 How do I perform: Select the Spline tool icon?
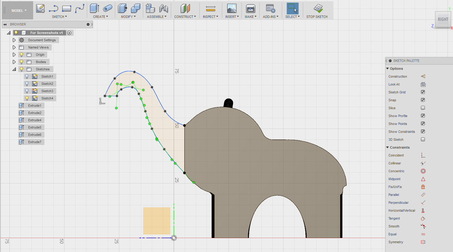click(80, 8)
